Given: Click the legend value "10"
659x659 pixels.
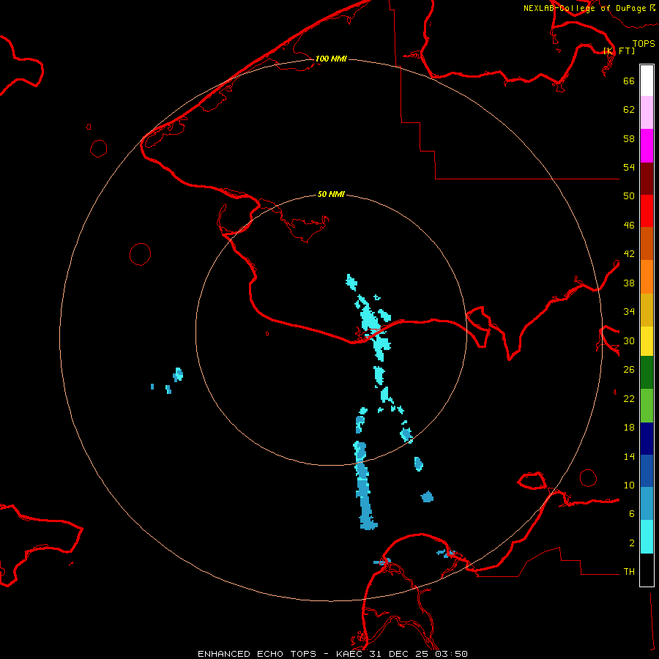Looking at the screenshot, I should (629, 485).
